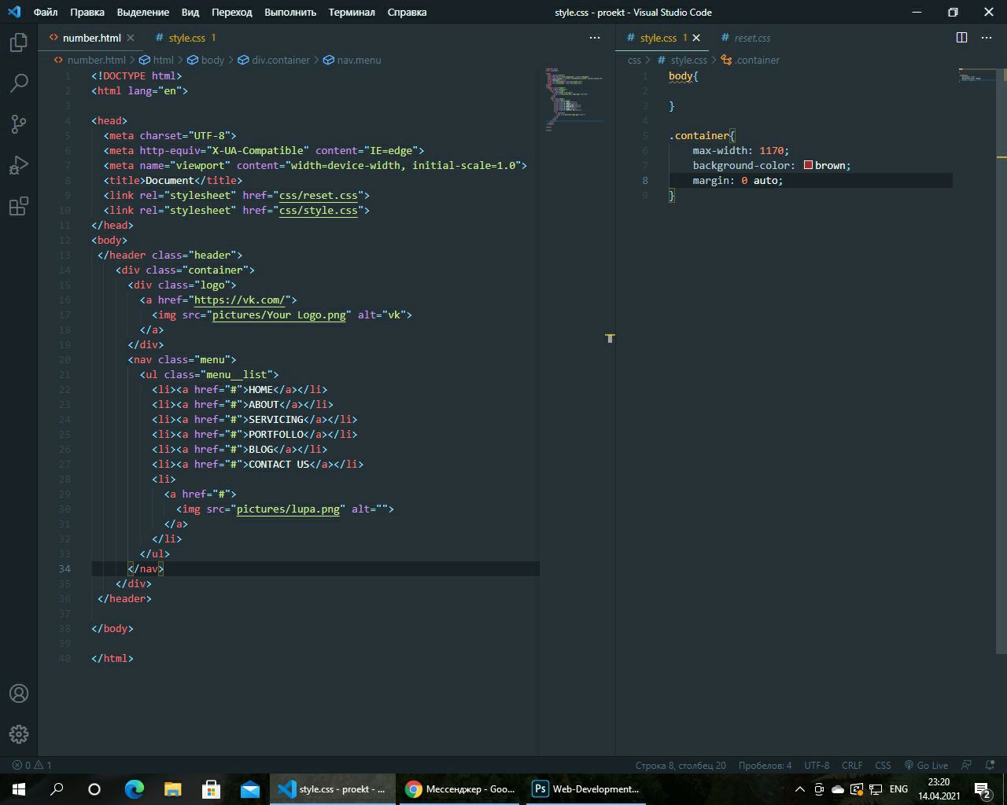Open Run and Debug view
This screenshot has height=805, width=1007.
19,165
